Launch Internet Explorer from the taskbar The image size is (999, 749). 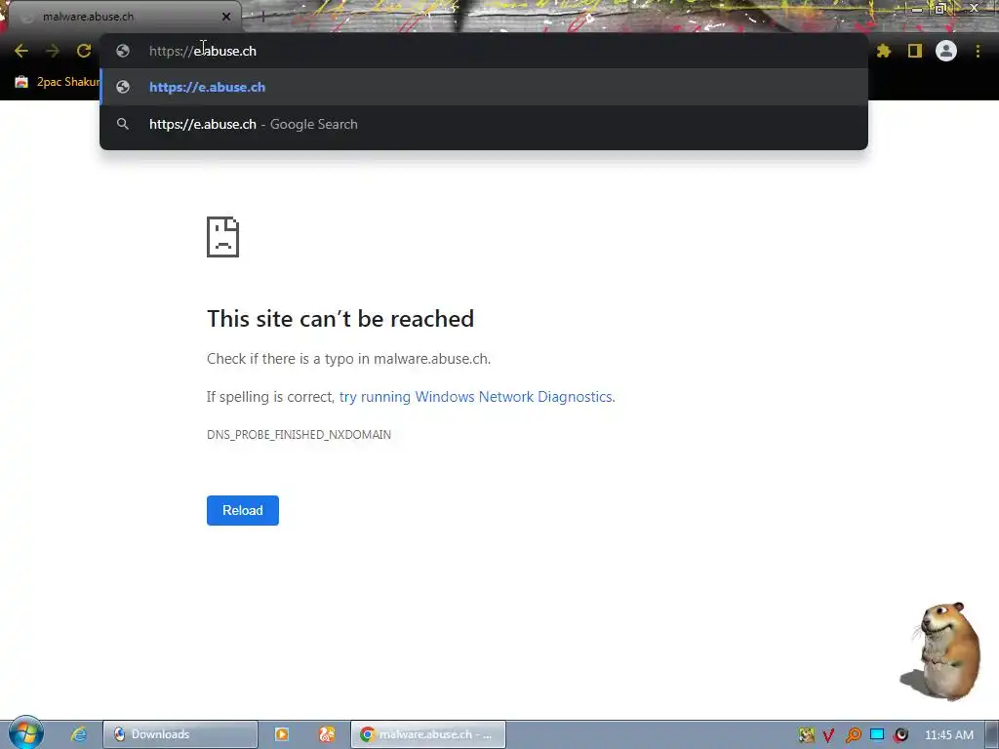click(79, 734)
